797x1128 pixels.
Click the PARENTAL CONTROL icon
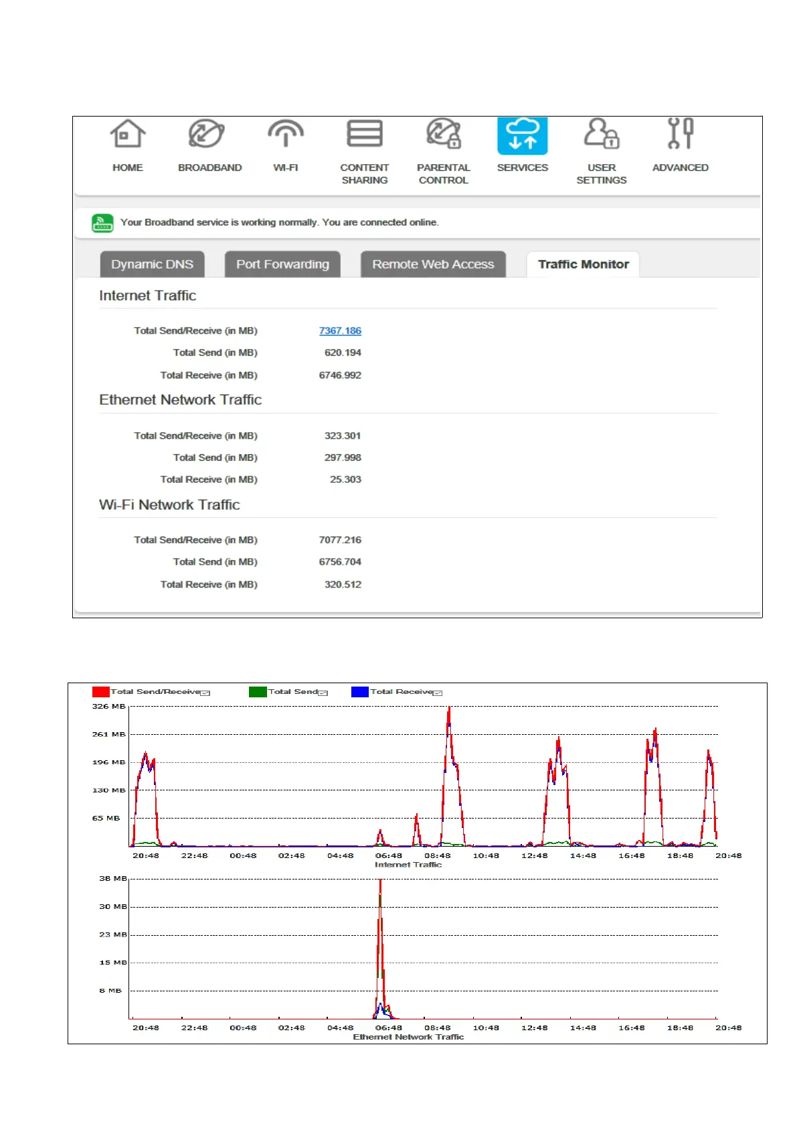(443, 134)
